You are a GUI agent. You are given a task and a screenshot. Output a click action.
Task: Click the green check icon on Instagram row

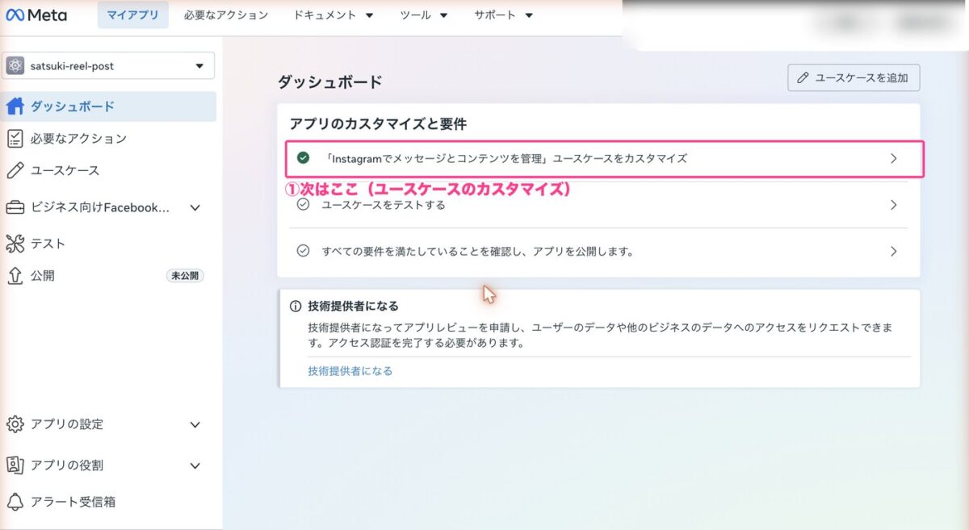(x=303, y=158)
